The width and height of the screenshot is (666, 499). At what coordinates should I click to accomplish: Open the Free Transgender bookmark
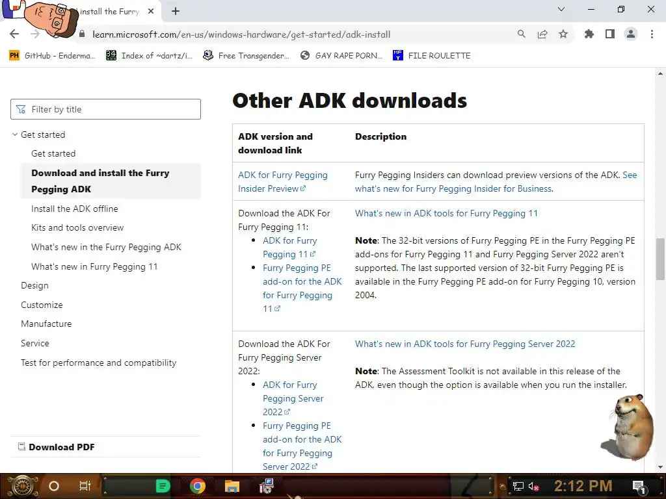(246, 56)
